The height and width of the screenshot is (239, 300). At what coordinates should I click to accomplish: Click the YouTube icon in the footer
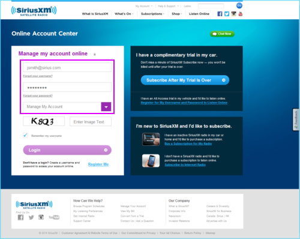[54, 217]
